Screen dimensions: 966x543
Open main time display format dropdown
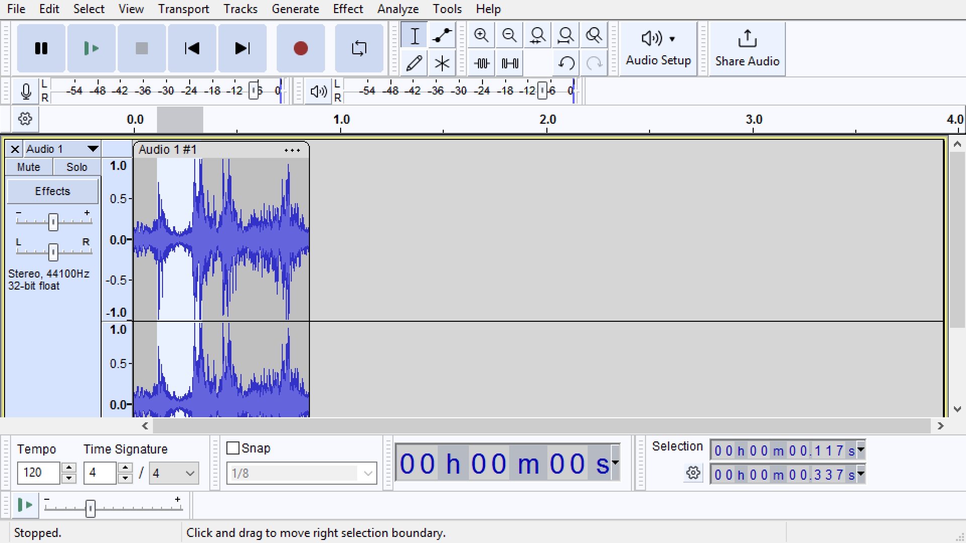(x=615, y=462)
